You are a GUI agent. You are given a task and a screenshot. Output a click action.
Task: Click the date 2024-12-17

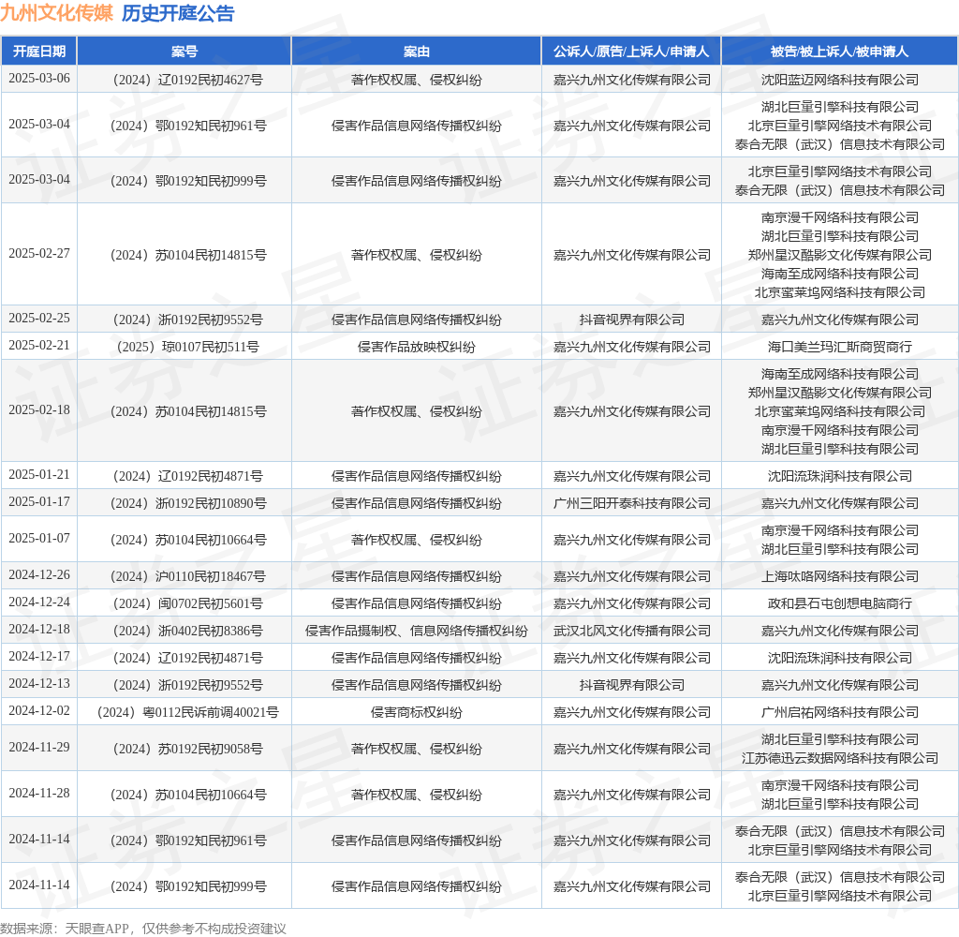pyautogui.click(x=39, y=657)
